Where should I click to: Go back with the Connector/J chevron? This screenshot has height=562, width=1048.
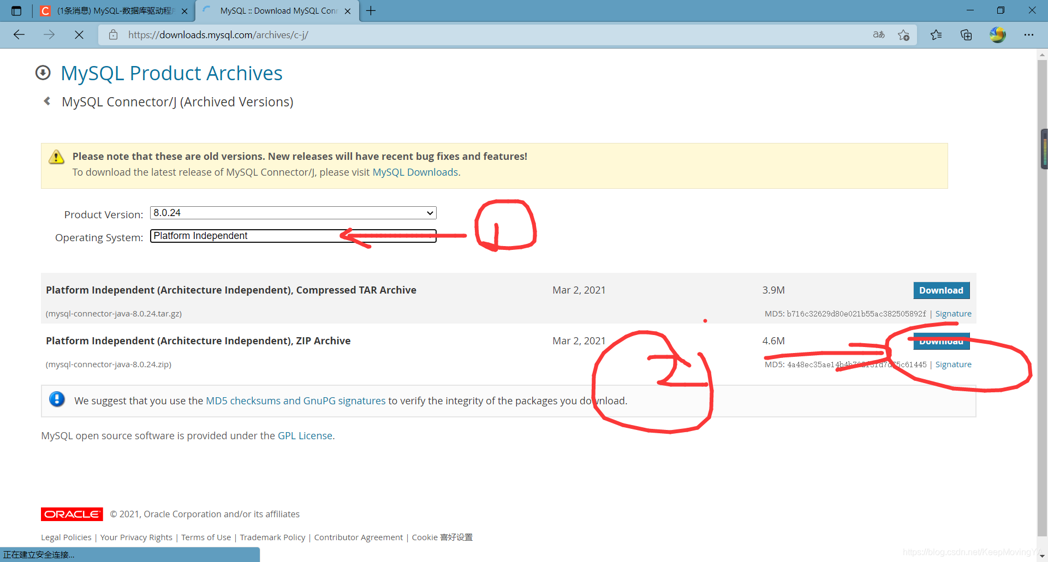point(47,101)
